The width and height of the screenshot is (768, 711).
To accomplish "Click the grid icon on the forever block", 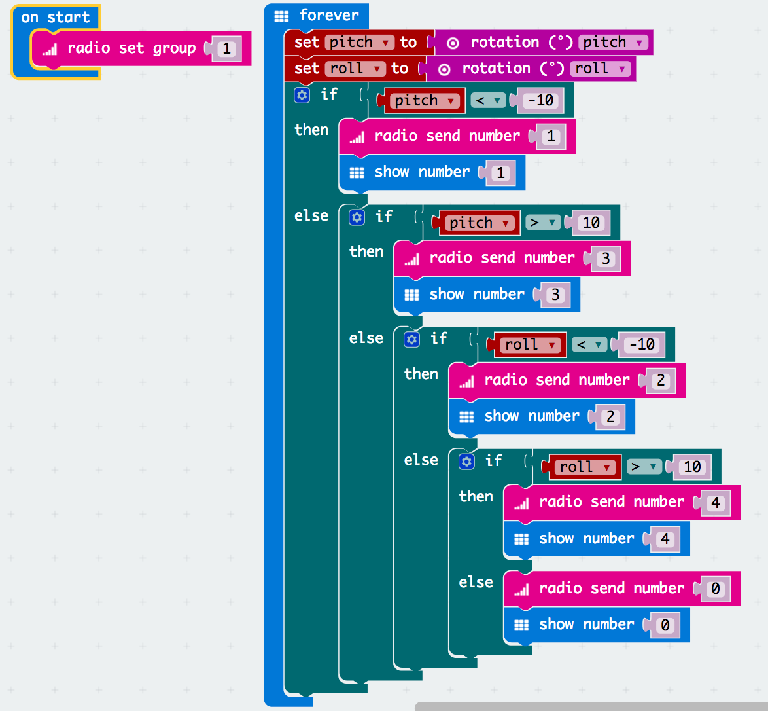I will (281, 16).
